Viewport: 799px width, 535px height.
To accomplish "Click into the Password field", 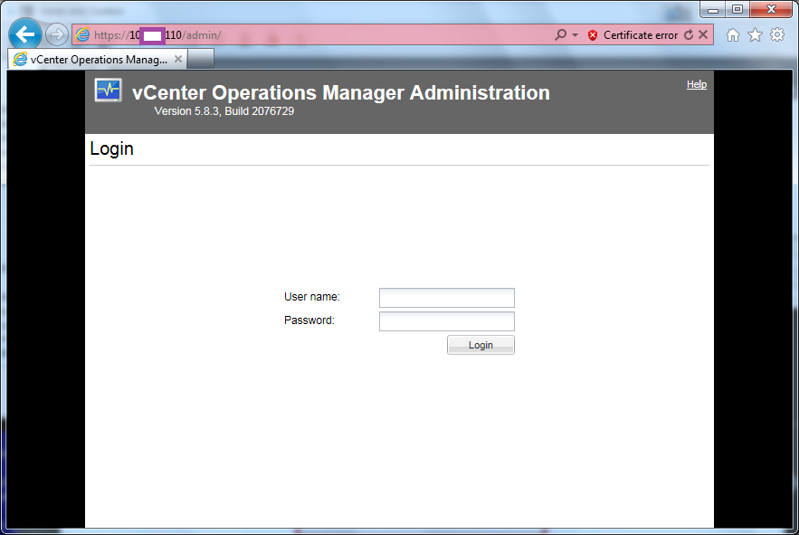I will (x=447, y=321).
